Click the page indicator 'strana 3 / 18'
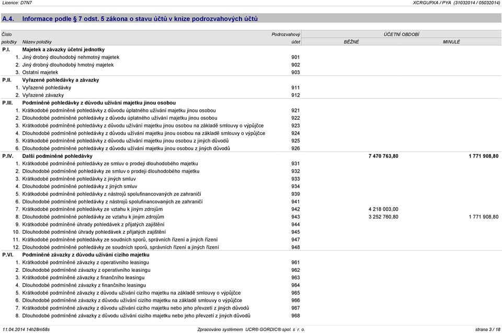This screenshot has height=333, width=502. coord(487,329)
